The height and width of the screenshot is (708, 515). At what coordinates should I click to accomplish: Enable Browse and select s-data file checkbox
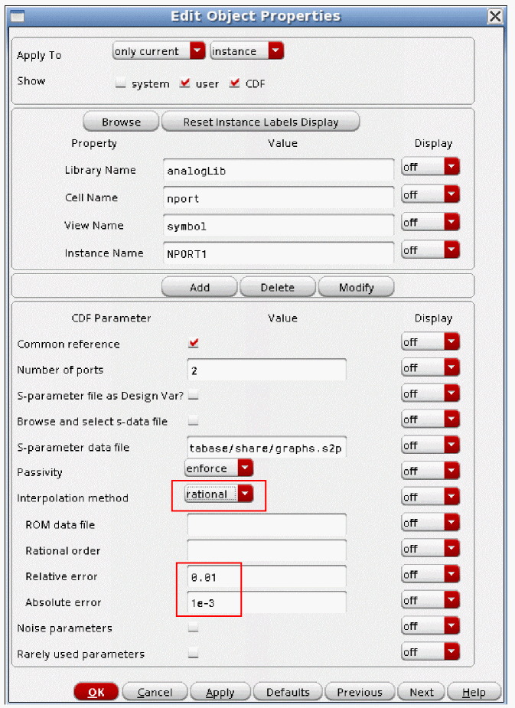click(193, 421)
